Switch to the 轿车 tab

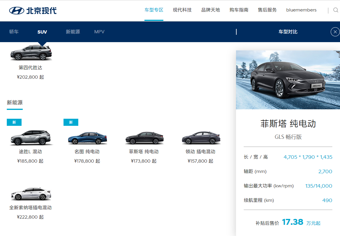[x=14, y=32]
